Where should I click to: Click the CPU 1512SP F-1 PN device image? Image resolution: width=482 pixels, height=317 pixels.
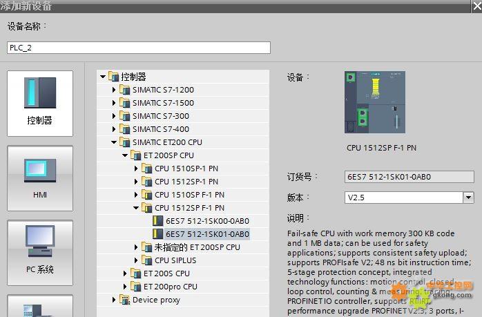pos(375,102)
